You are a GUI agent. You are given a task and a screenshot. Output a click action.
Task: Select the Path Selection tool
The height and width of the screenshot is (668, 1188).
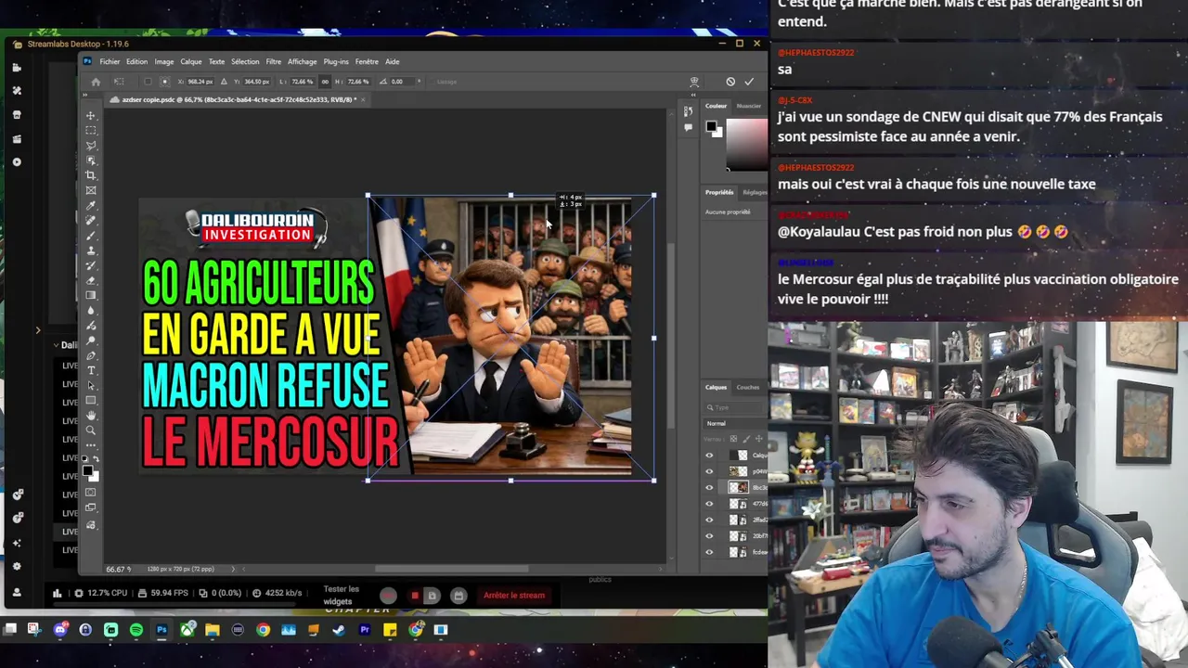[91, 385]
